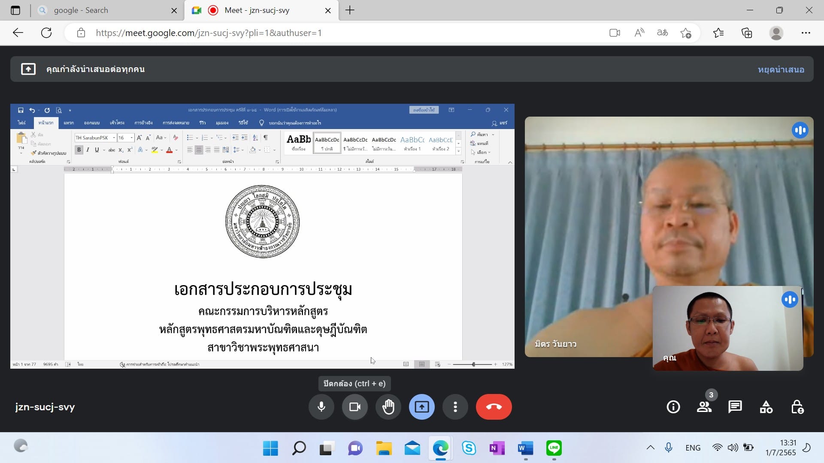The width and height of the screenshot is (824, 463).
Task: Stop presenting via หยุดนำเสนอ
Action: [x=781, y=69]
